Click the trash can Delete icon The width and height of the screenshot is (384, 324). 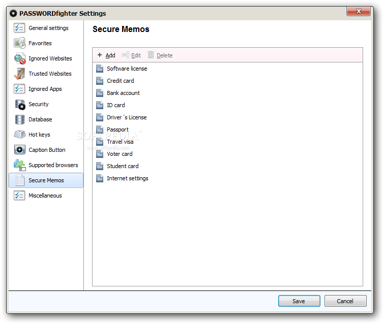tap(151, 55)
